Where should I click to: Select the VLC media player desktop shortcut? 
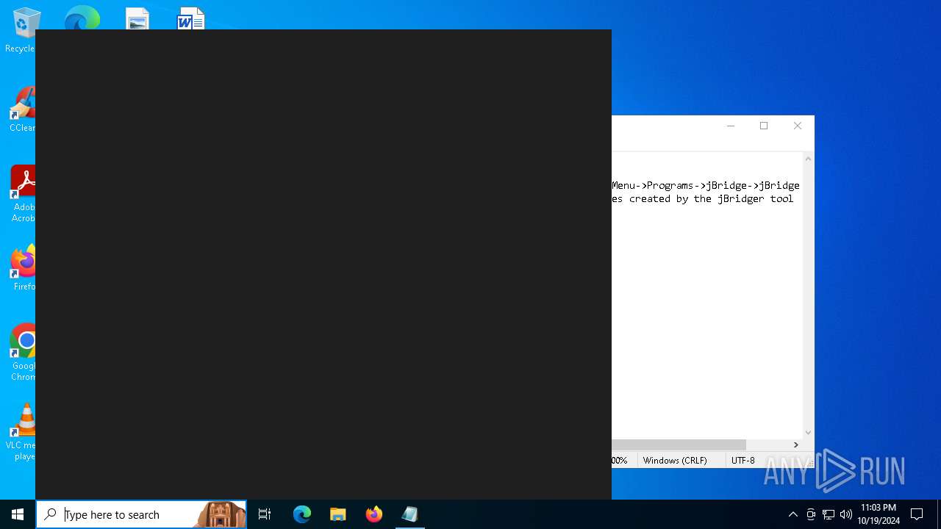tap(21, 432)
